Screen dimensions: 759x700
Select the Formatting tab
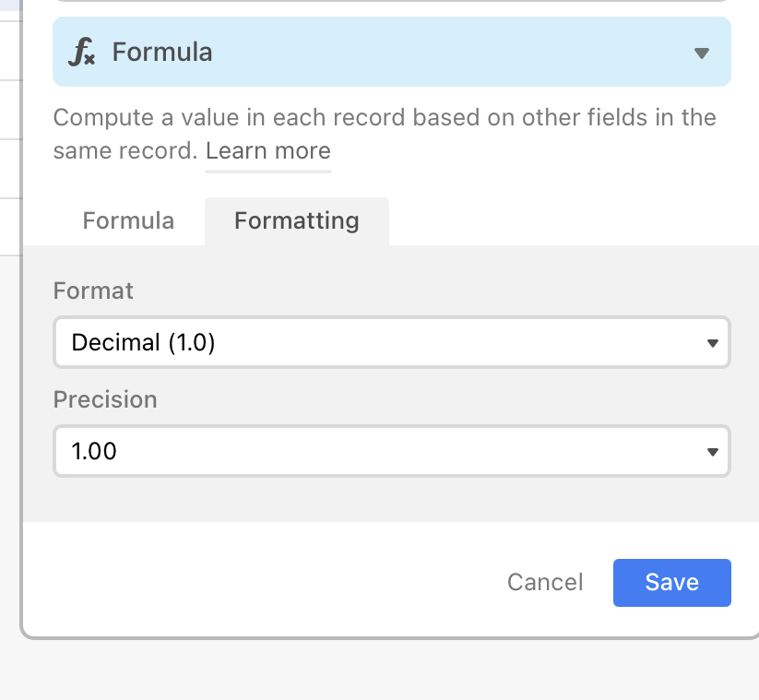(297, 220)
